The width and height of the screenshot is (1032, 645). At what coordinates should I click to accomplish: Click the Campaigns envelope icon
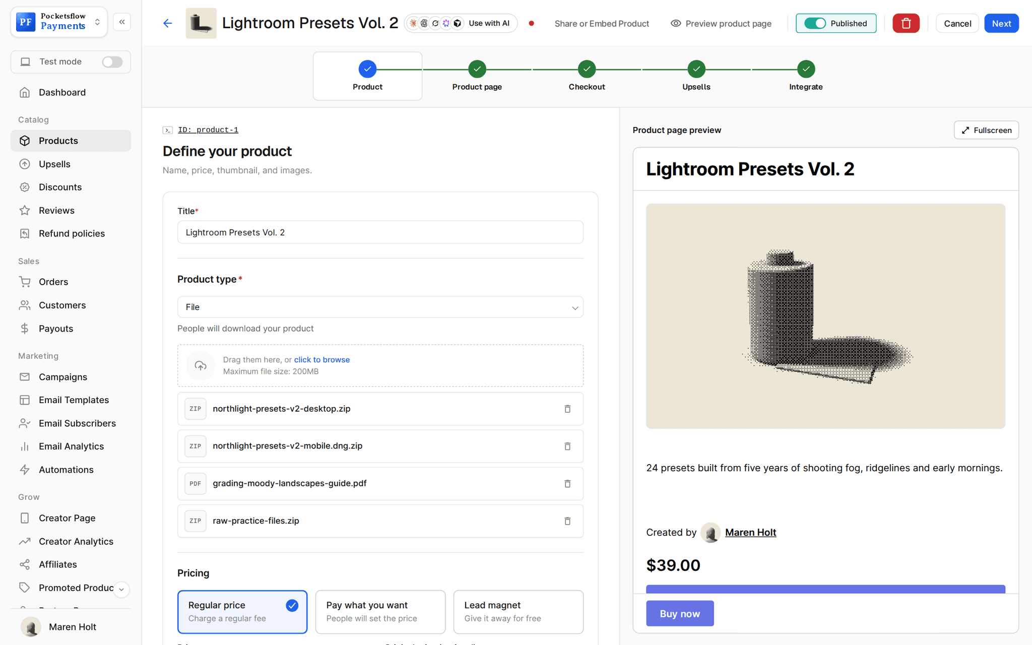click(x=25, y=377)
